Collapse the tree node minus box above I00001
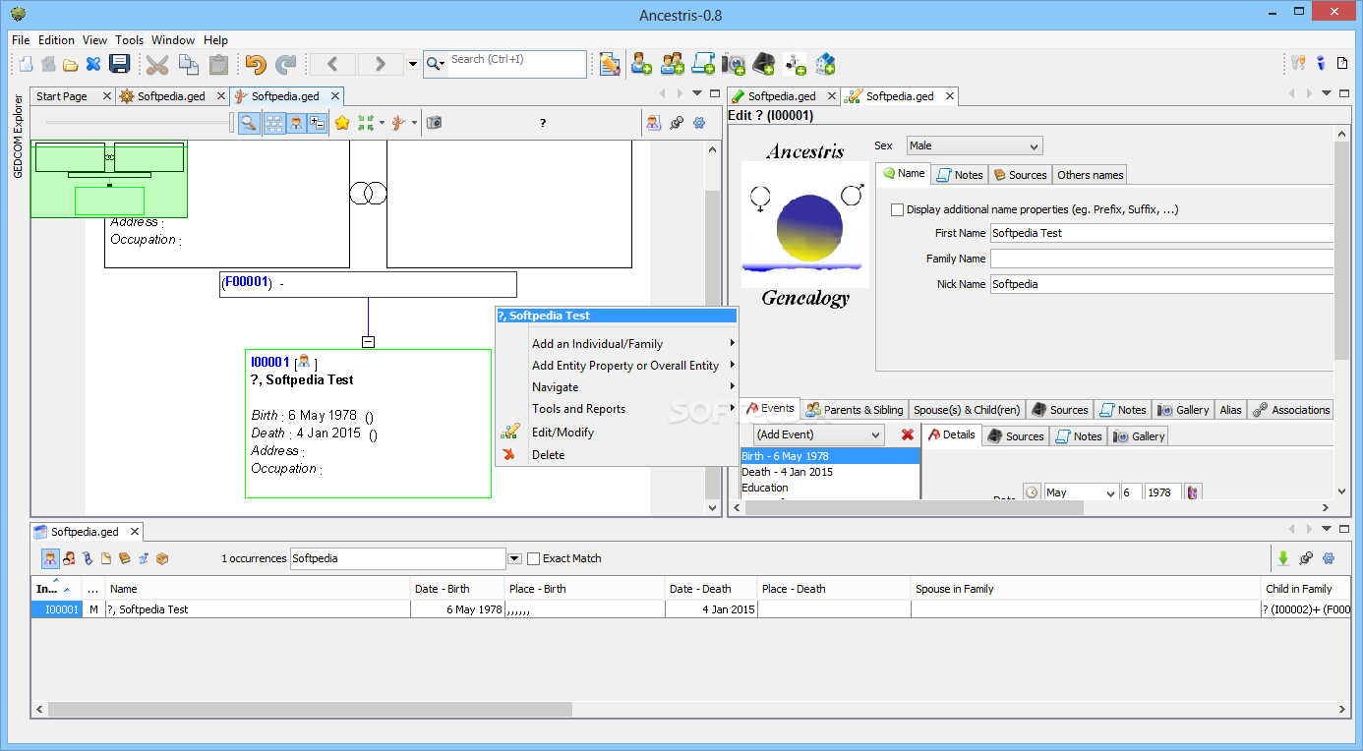1363x751 pixels. tap(368, 342)
